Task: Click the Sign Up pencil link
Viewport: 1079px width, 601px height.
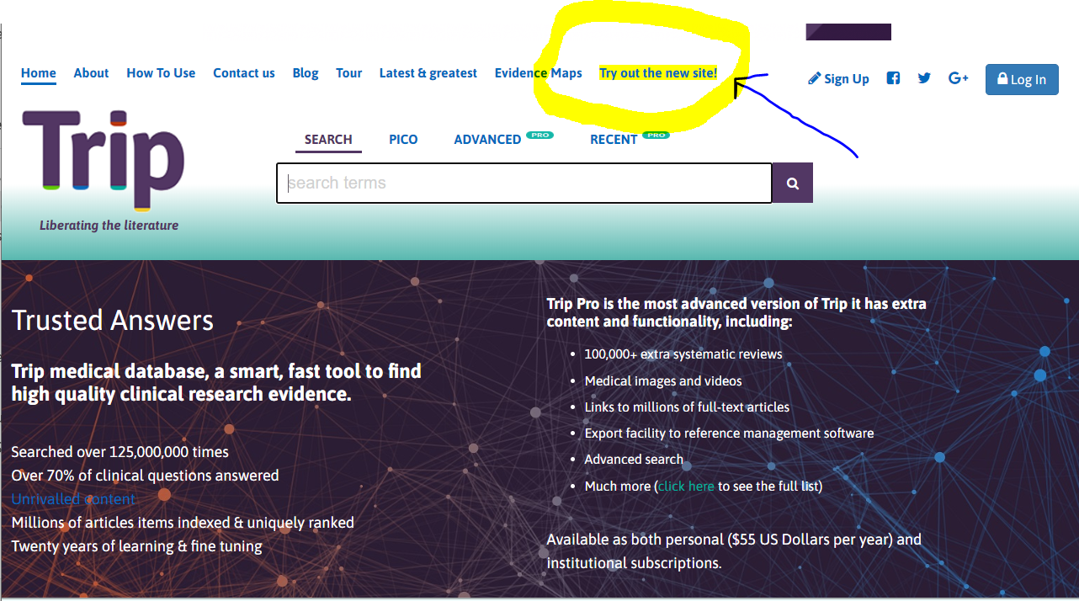Action: pos(838,79)
